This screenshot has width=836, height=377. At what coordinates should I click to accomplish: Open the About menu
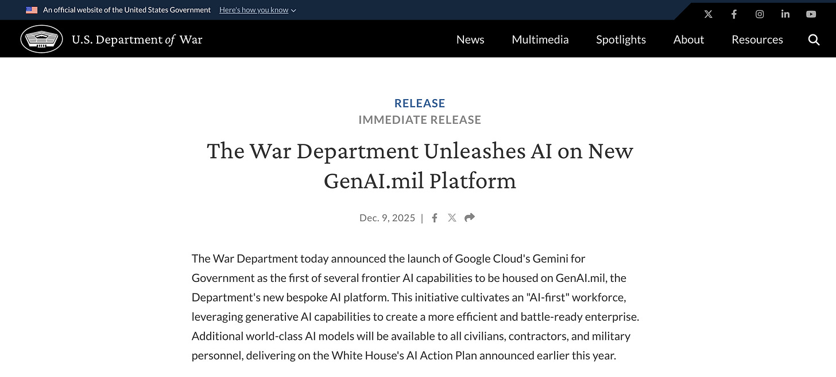pyautogui.click(x=688, y=40)
